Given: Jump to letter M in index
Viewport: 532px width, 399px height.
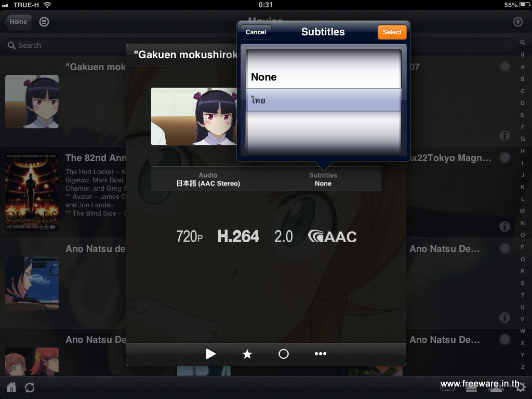Looking at the screenshot, I should click(523, 211).
